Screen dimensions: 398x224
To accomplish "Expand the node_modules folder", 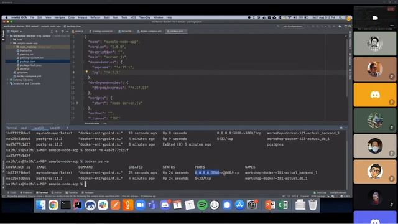I will pyautogui.click(x=14, y=47).
